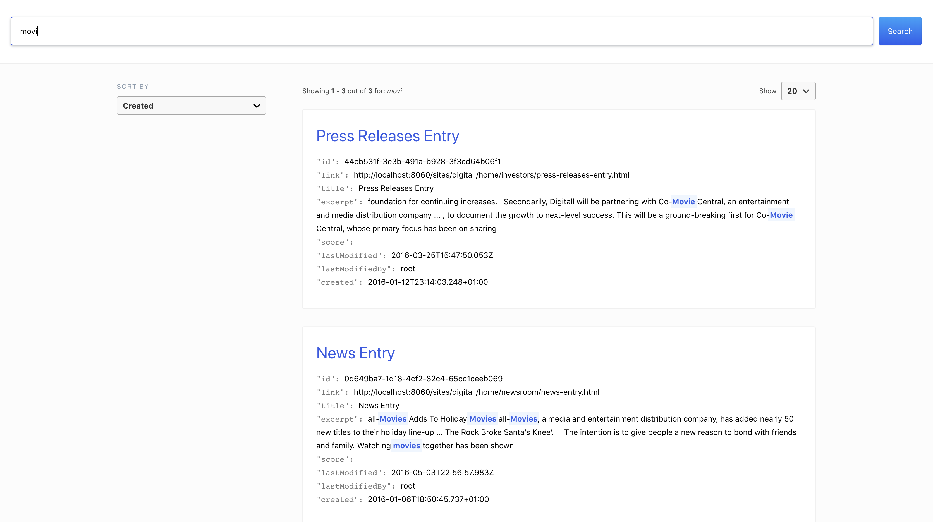The image size is (933, 522).
Task: Click lowercase highlighted 'movies' after 'Watching'
Action: (406, 446)
